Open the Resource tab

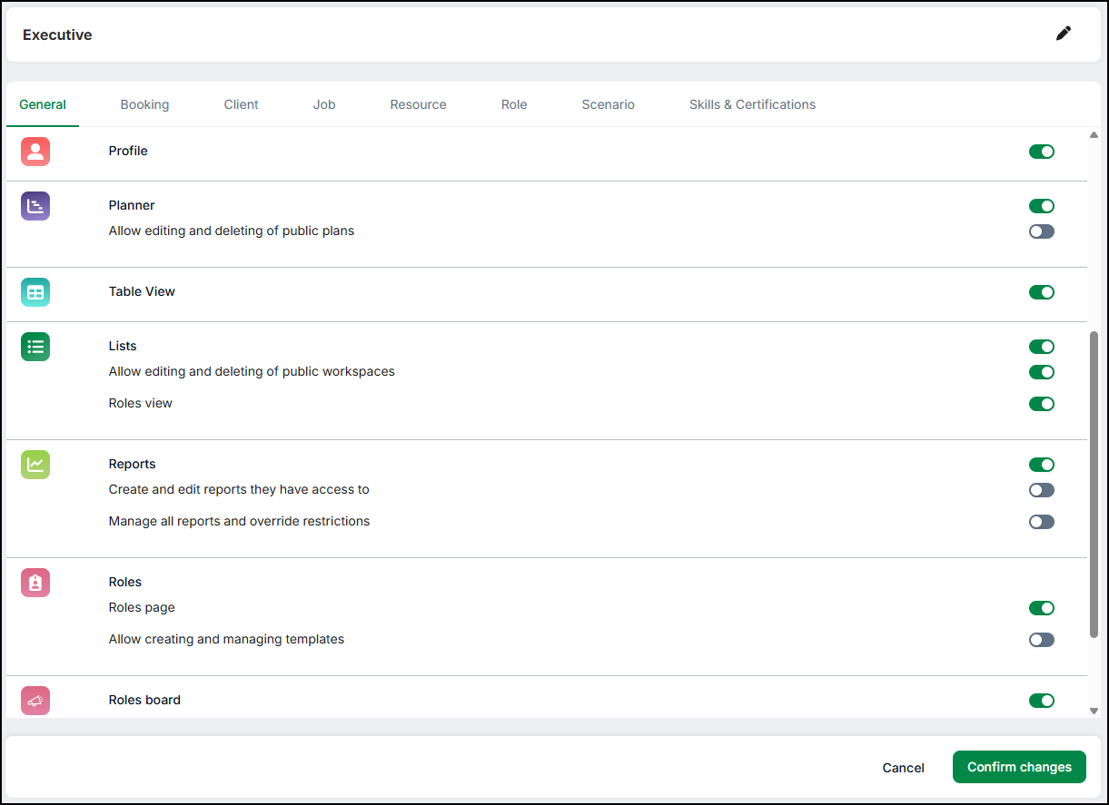click(418, 104)
